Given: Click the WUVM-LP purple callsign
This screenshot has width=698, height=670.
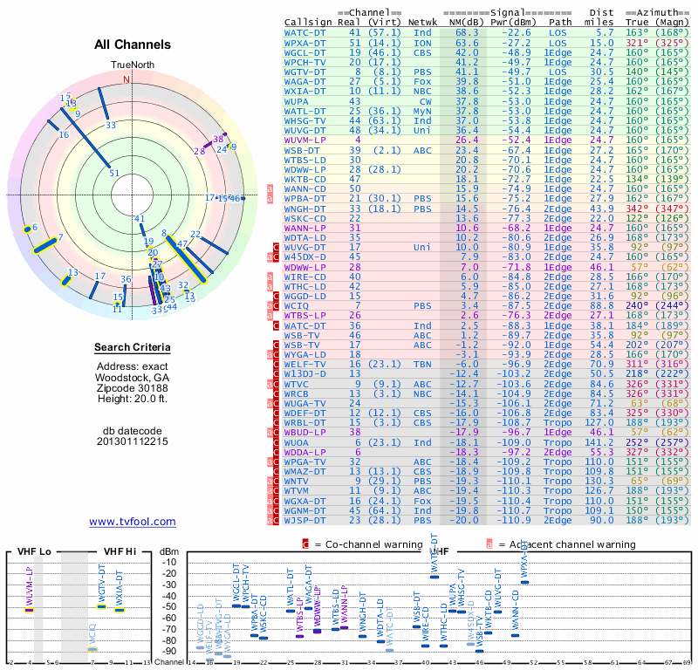Looking at the screenshot, I should (305, 140).
